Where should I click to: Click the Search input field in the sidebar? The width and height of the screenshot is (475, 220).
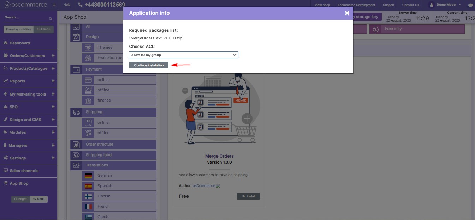(x=25, y=18)
